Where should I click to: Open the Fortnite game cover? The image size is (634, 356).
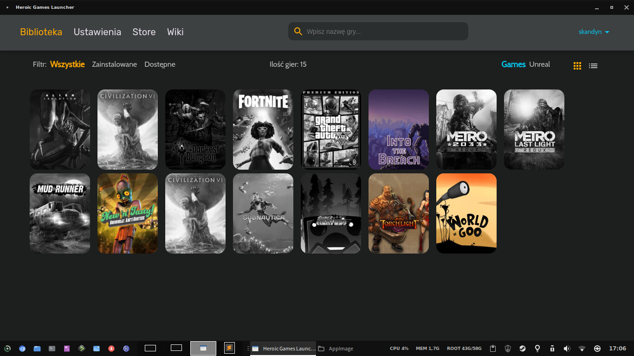263,129
